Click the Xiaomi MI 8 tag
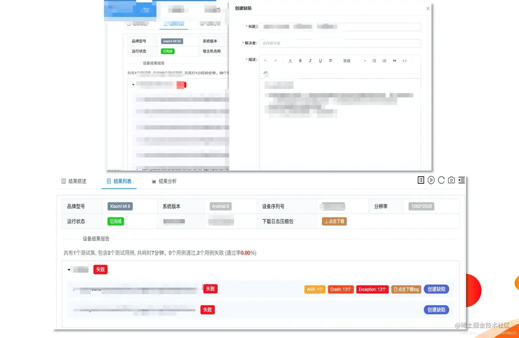This screenshot has height=338, width=519. point(120,206)
